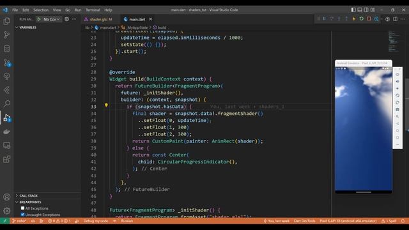Image resolution: width=409 pixels, height=230 pixels.
Task: Click the Hot Reload lightning icon
Action: pos(353,19)
